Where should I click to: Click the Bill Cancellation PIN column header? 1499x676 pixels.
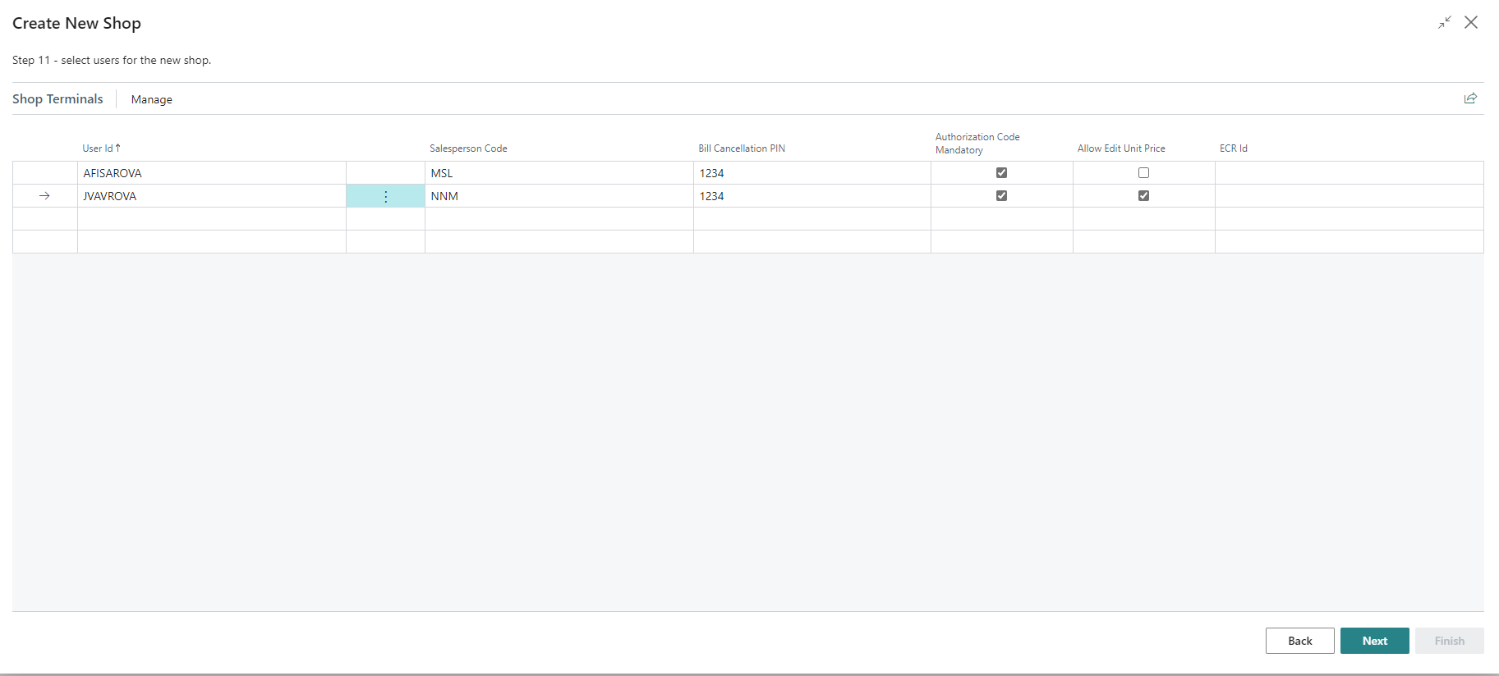(742, 148)
